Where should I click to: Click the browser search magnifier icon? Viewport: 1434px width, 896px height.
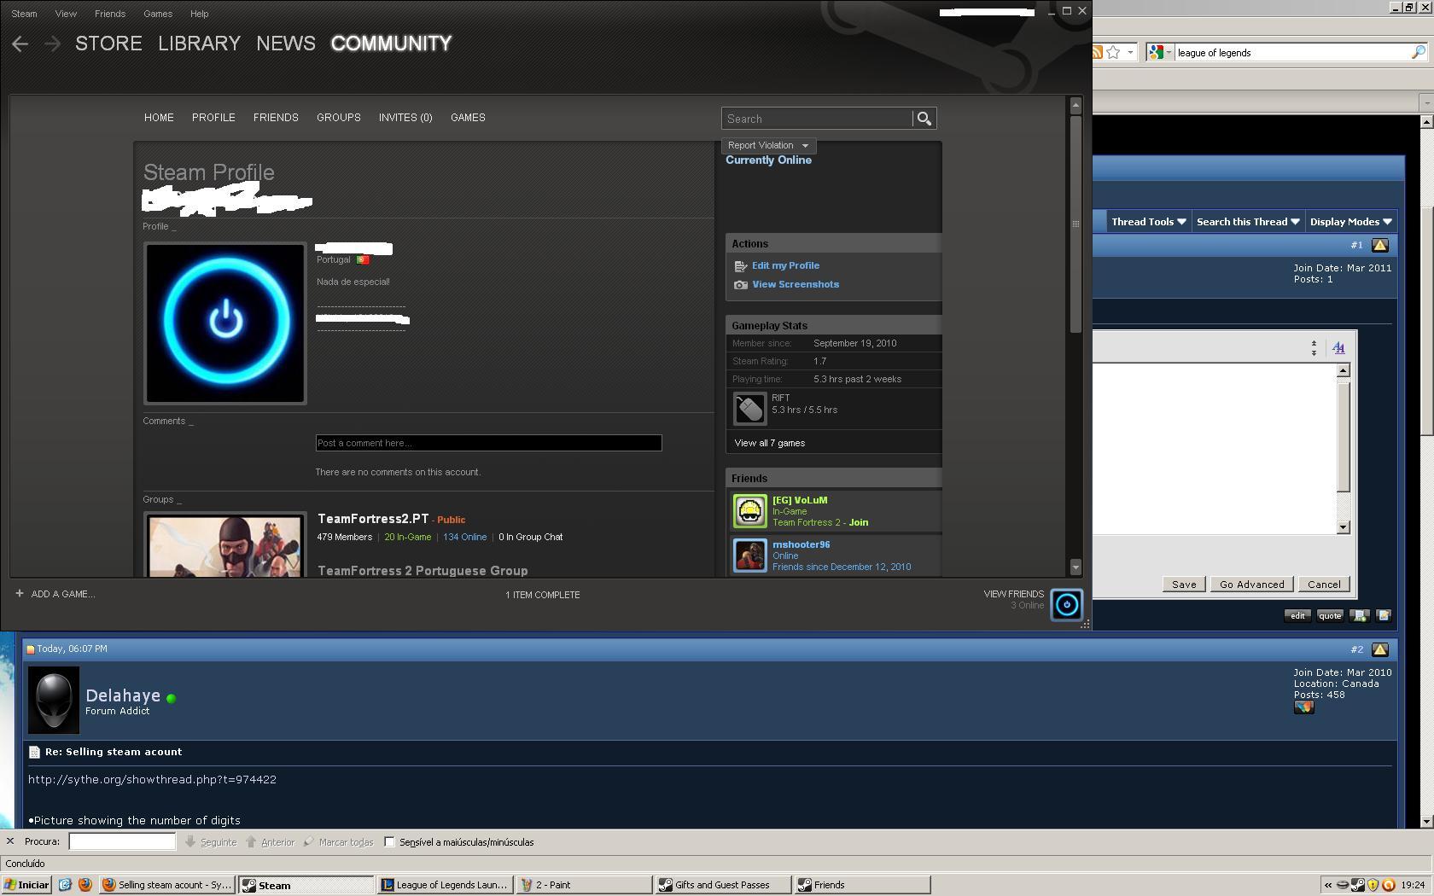[1418, 52]
